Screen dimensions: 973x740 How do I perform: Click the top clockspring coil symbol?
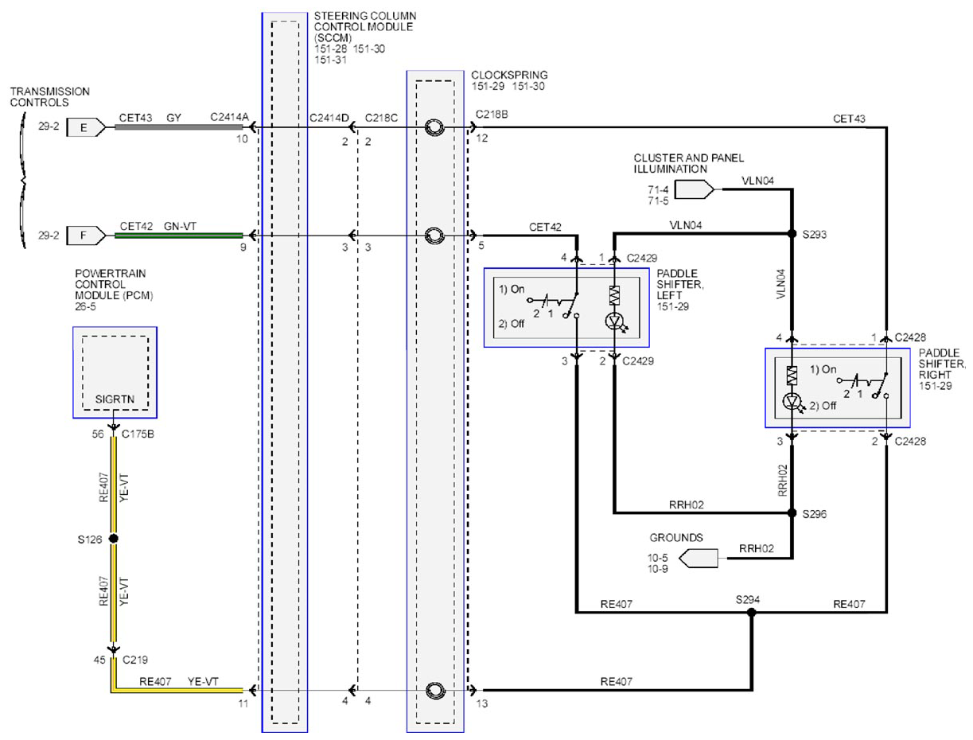pos(434,127)
